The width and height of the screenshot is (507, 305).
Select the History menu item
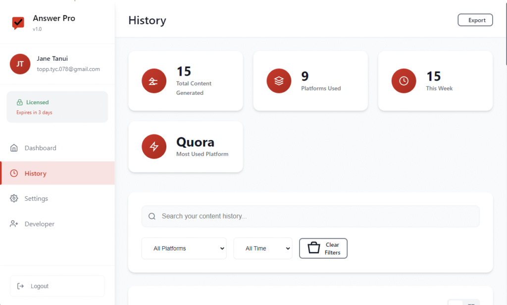click(57, 174)
